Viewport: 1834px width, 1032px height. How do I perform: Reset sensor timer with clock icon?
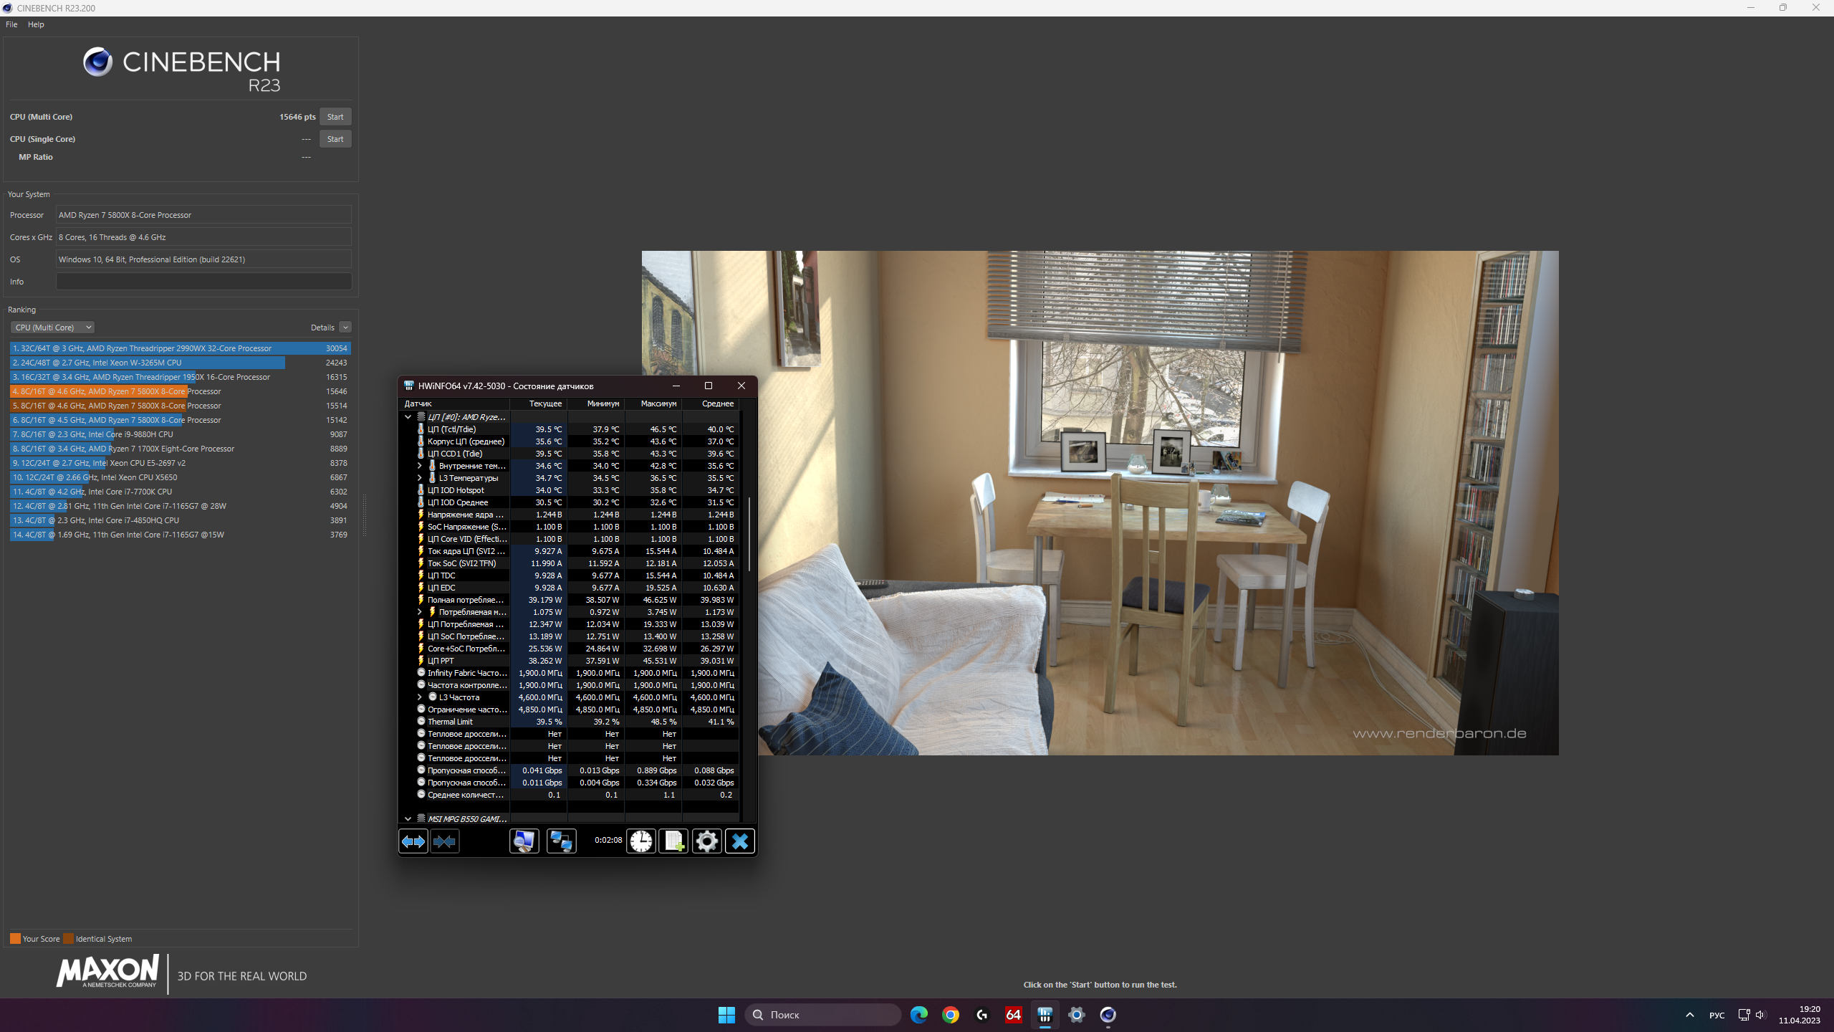point(640,841)
